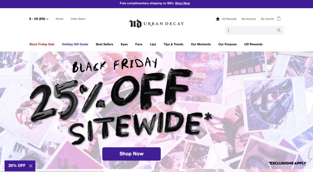
Task: Go to Tips & Trends
Action: point(174,44)
